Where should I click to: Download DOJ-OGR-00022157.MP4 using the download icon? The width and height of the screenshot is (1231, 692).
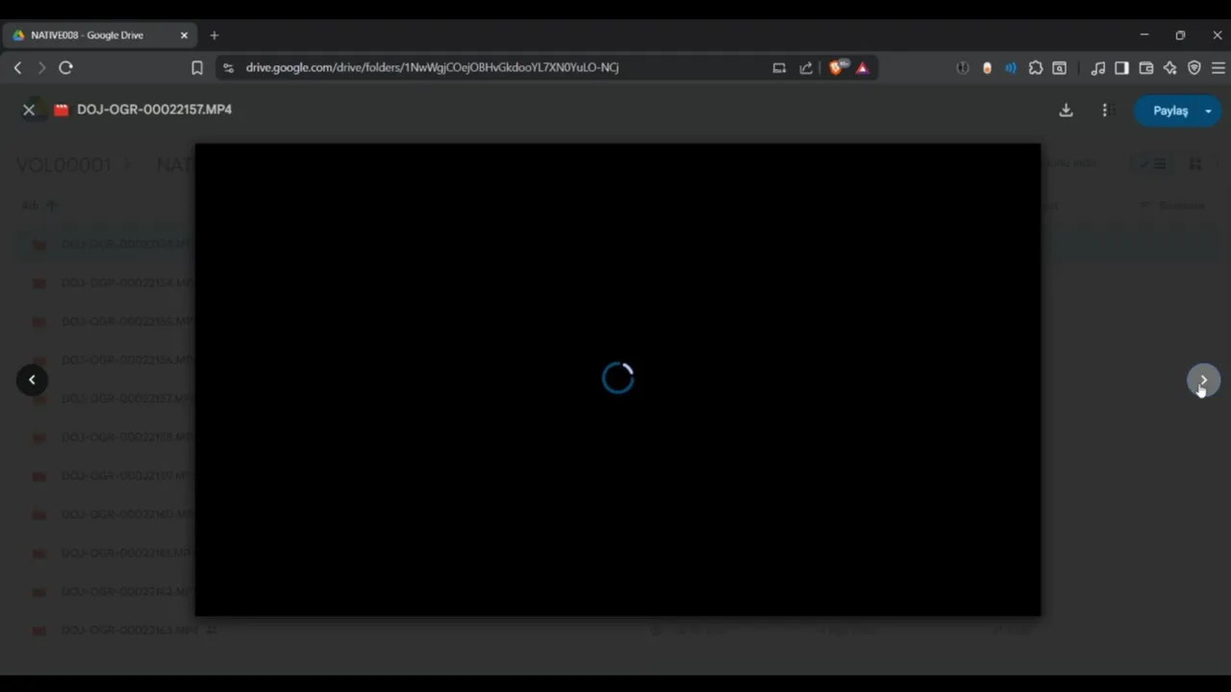pos(1066,111)
